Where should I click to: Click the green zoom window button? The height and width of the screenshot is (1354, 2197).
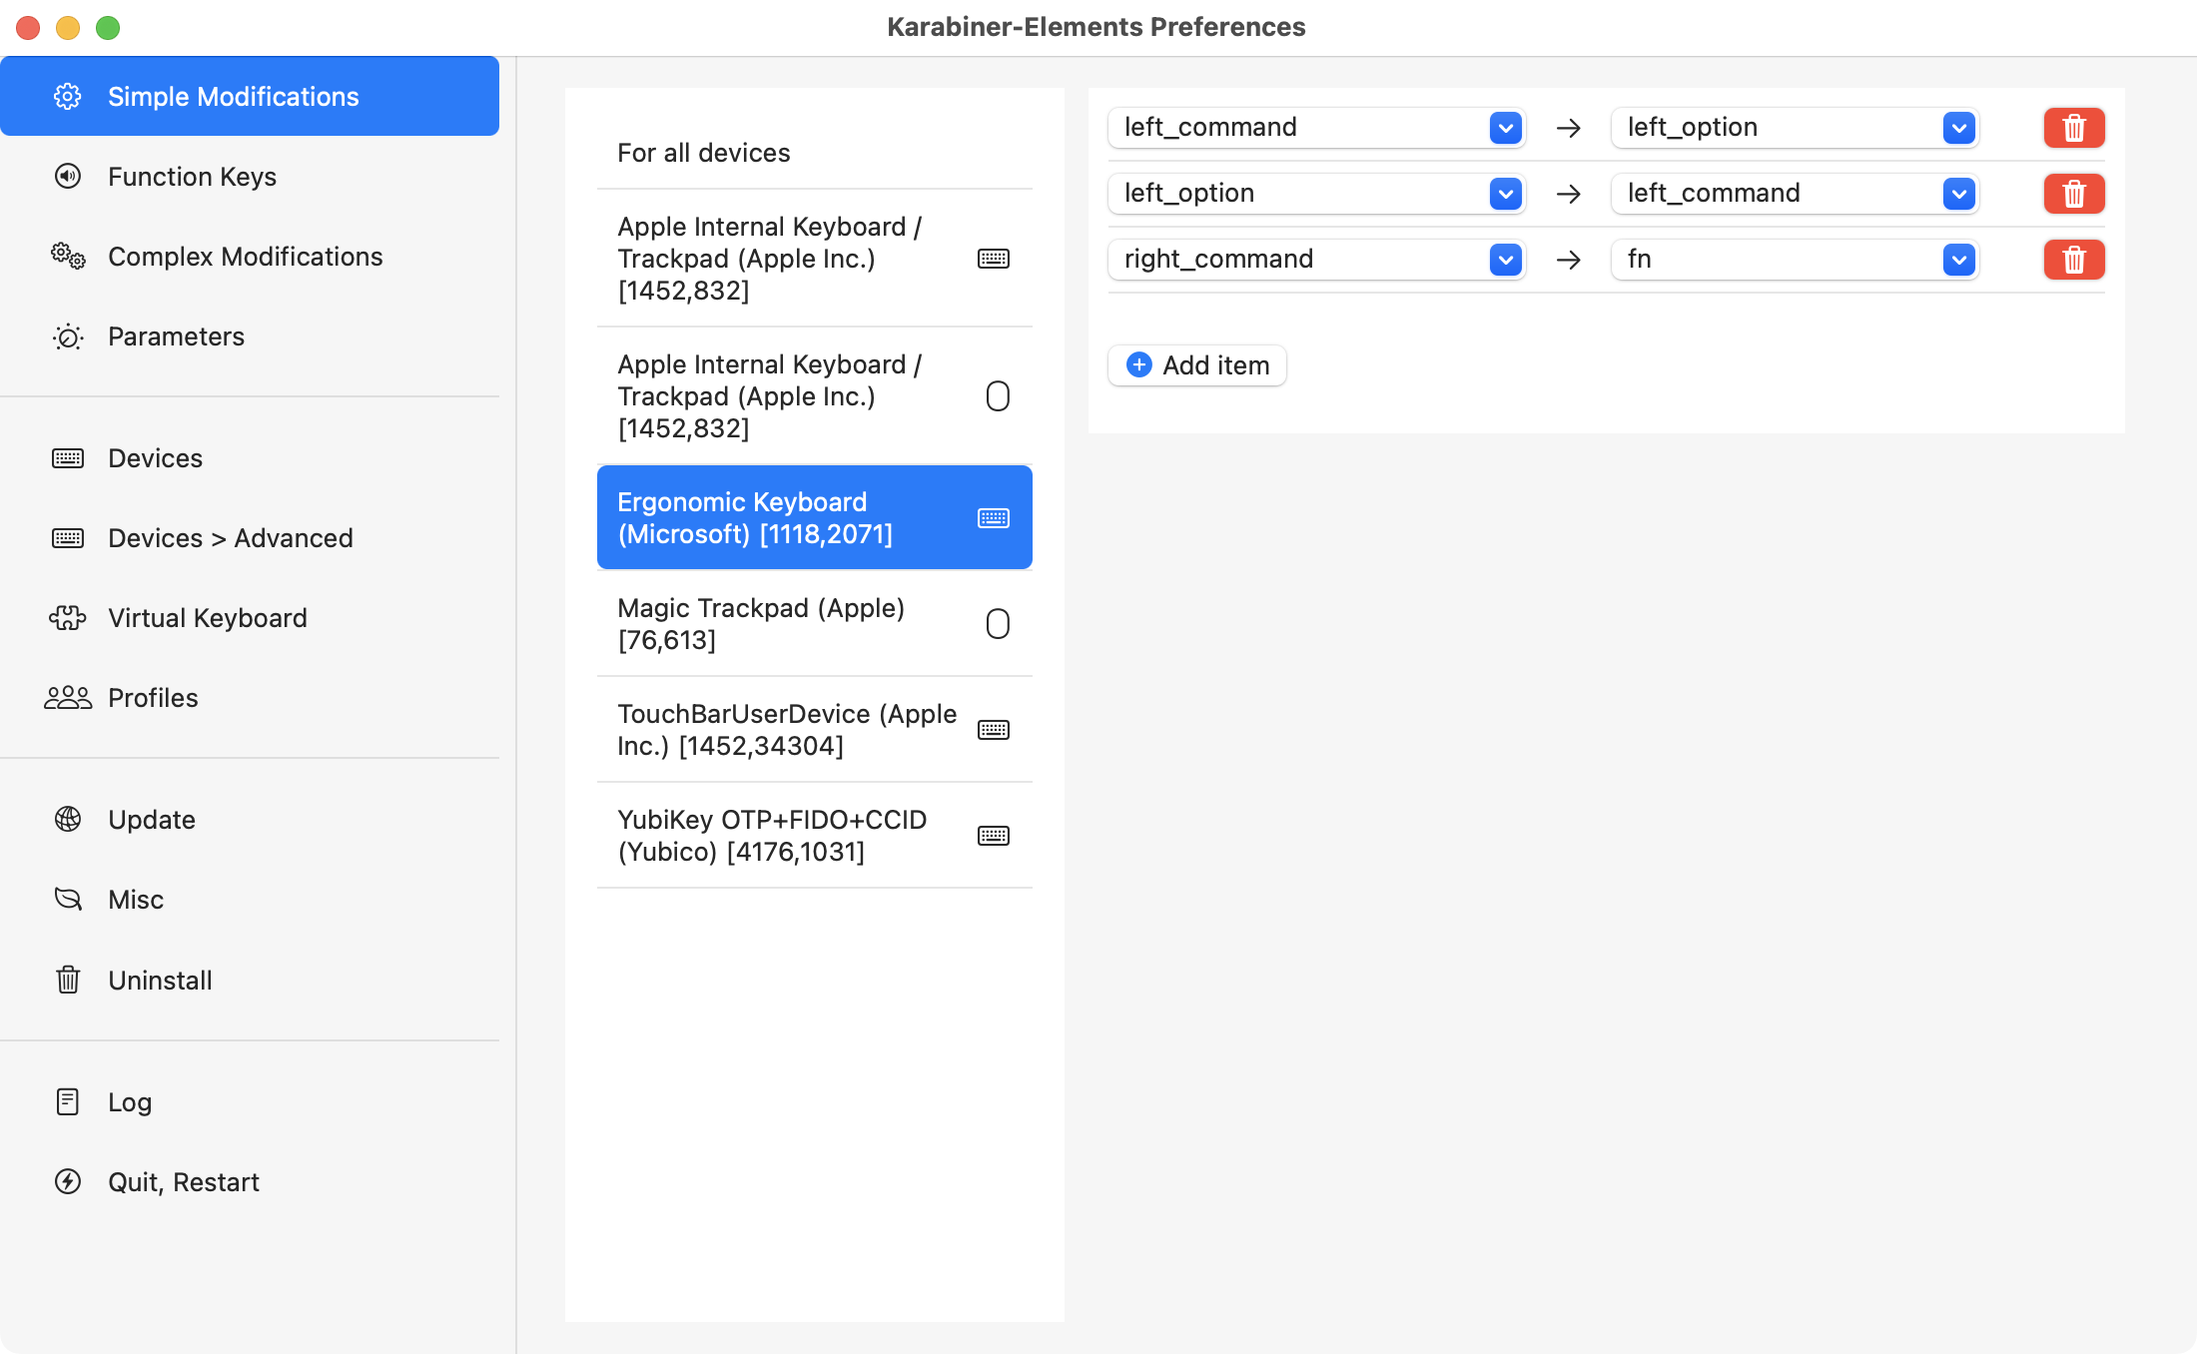(x=108, y=27)
